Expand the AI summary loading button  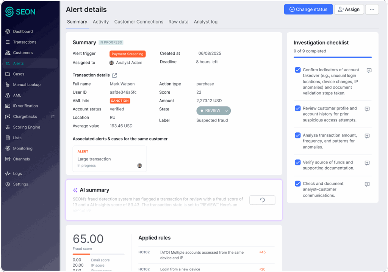click(x=262, y=200)
